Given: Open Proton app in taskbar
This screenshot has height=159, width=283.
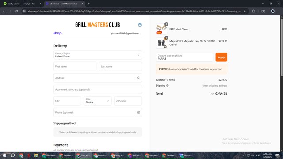Looking at the screenshot, I should 186,155.
